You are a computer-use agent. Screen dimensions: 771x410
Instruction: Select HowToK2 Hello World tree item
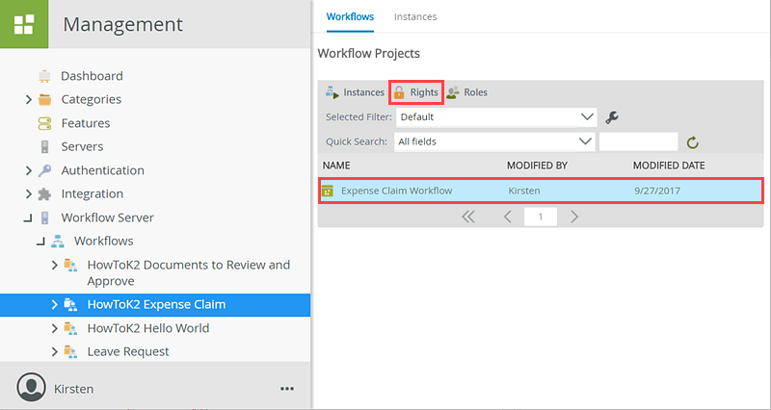click(148, 328)
